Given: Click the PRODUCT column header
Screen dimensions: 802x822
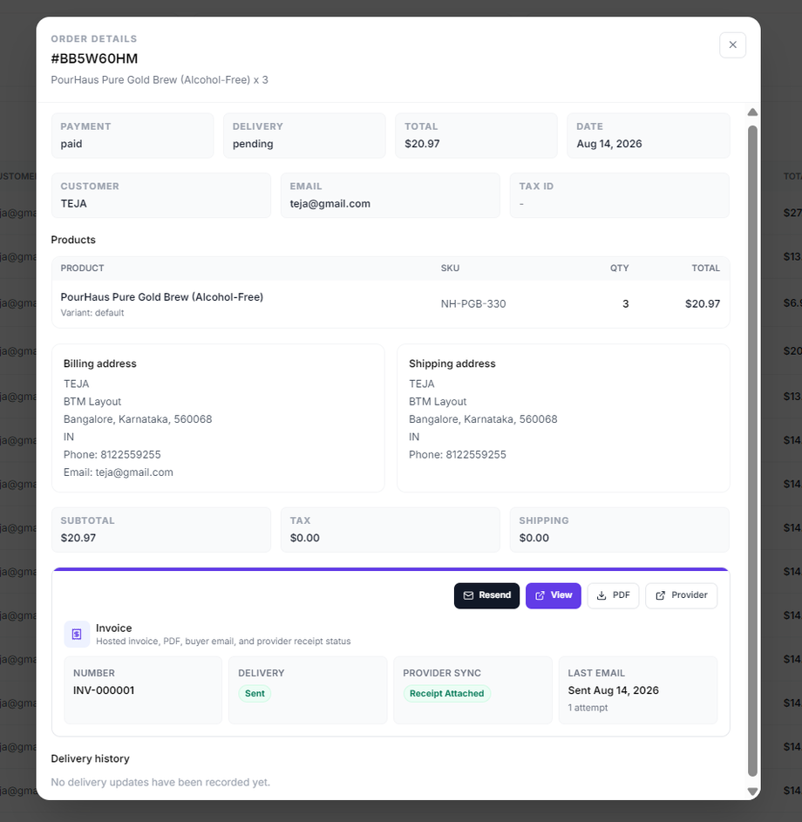Looking at the screenshot, I should (82, 268).
